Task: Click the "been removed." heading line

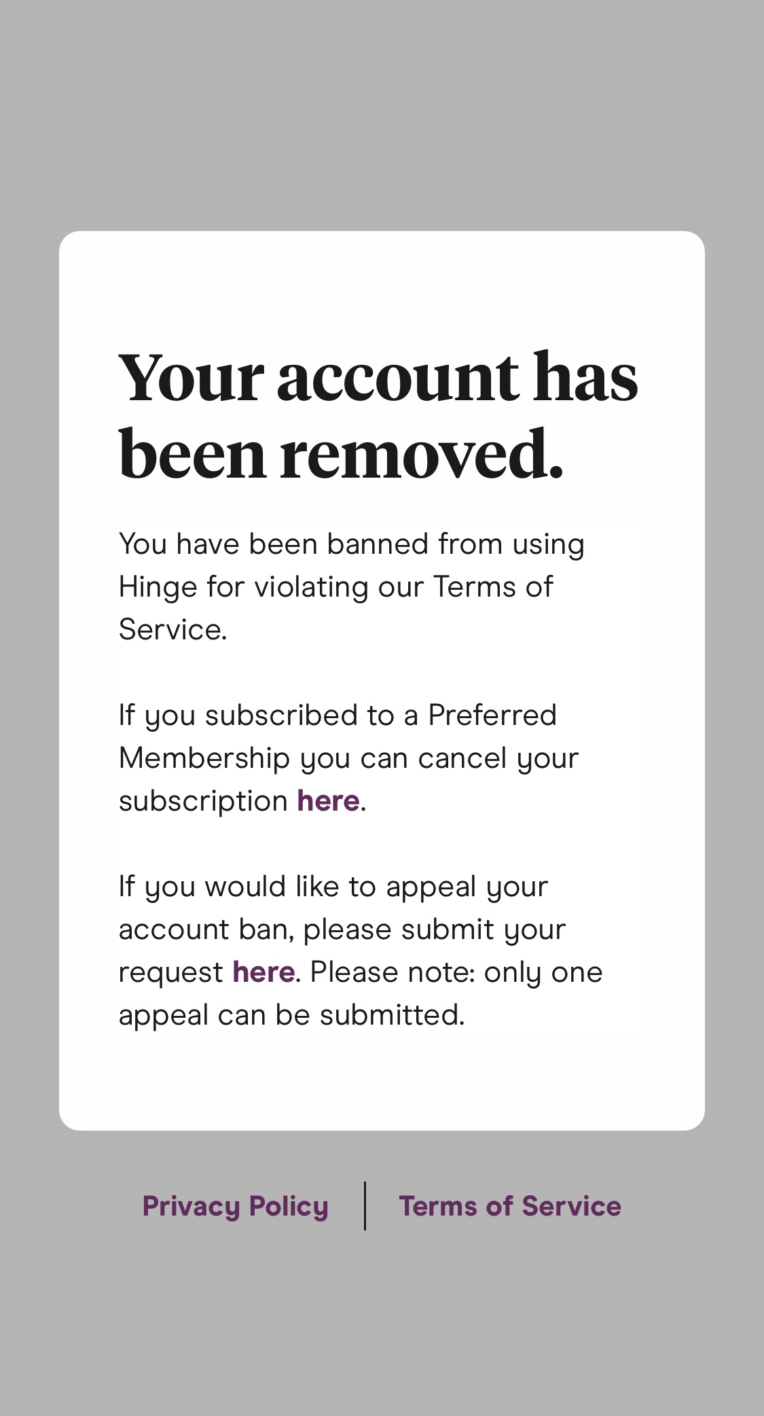Action: pyautogui.click(x=341, y=454)
